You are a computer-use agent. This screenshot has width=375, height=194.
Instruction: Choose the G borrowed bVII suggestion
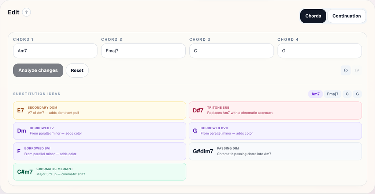275,131
